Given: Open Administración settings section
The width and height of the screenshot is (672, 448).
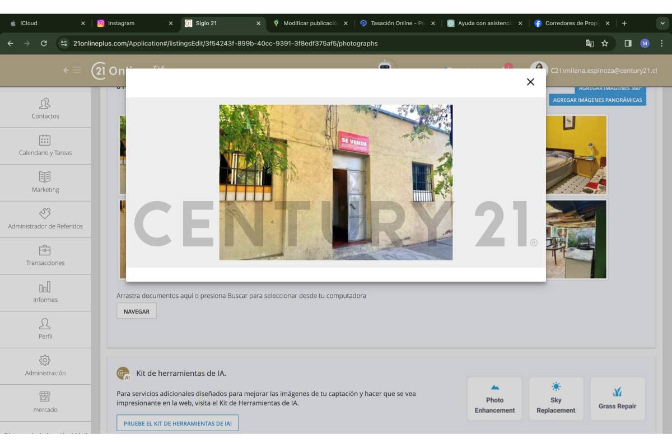Looking at the screenshot, I should point(45,366).
